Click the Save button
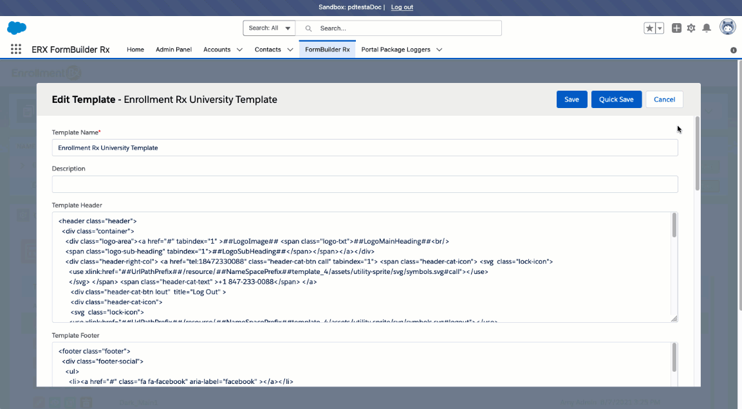 (x=571, y=100)
